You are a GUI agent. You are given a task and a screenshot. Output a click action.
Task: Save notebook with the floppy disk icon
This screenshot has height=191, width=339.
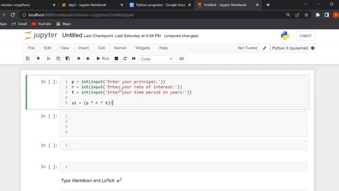pyautogui.click(x=28, y=59)
